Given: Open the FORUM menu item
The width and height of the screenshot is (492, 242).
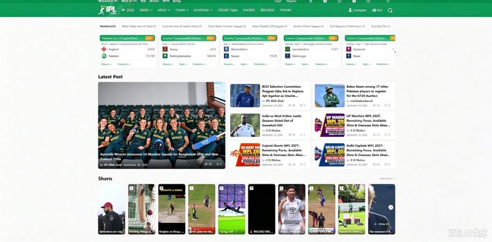Looking at the screenshot, I should coord(285,10).
